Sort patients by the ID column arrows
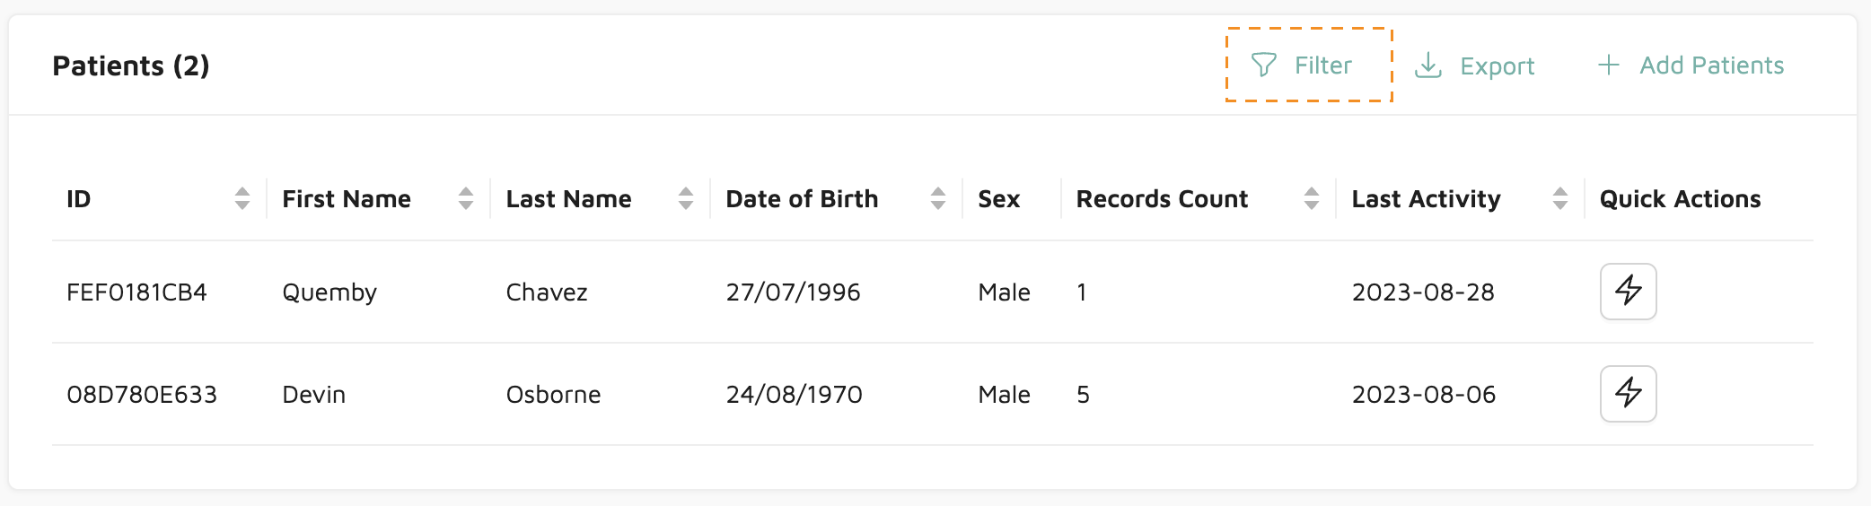The width and height of the screenshot is (1871, 506). (x=242, y=198)
